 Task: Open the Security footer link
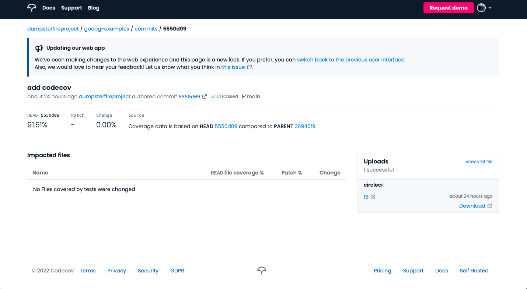pyautogui.click(x=148, y=271)
